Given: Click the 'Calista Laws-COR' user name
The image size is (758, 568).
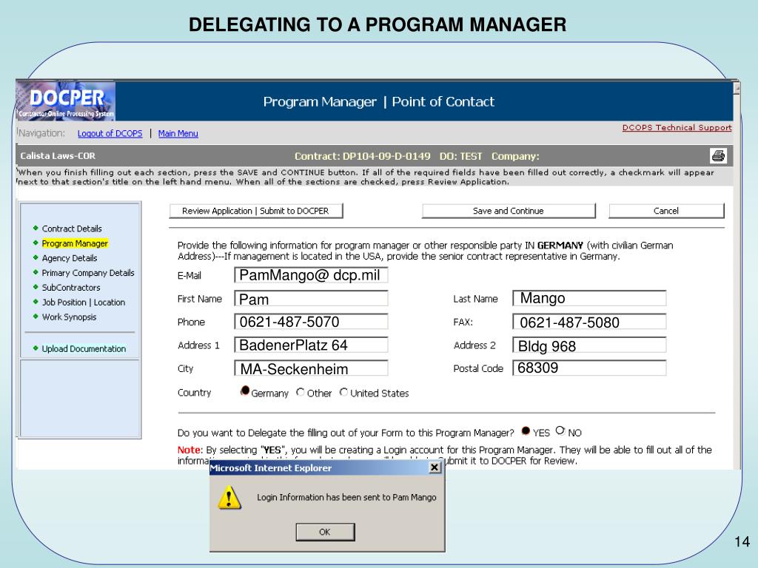Looking at the screenshot, I should click(x=58, y=156).
